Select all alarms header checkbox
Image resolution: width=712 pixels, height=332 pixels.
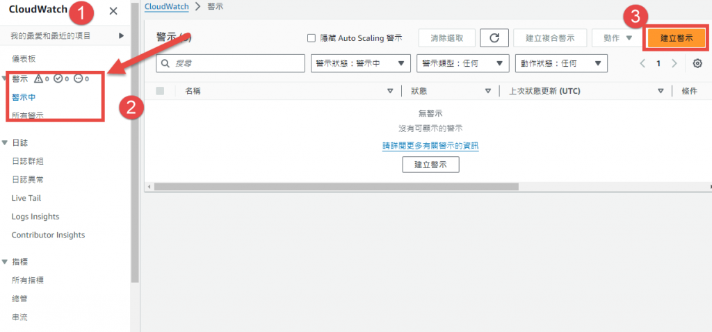tap(160, 91)
